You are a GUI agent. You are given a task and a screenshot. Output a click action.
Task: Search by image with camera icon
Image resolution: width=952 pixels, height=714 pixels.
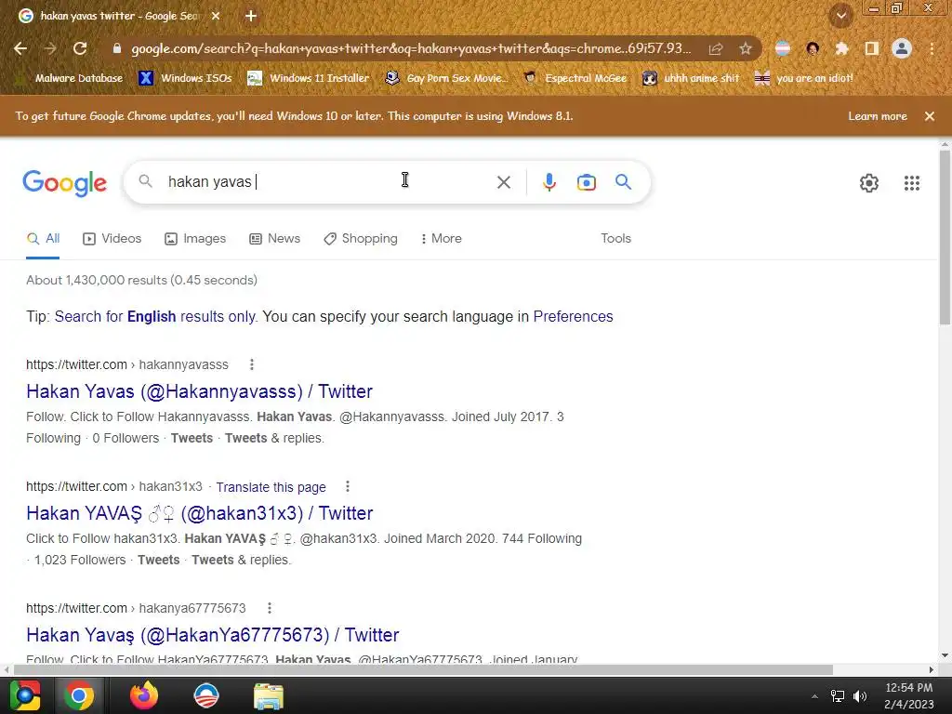click(x=586, y=182)
